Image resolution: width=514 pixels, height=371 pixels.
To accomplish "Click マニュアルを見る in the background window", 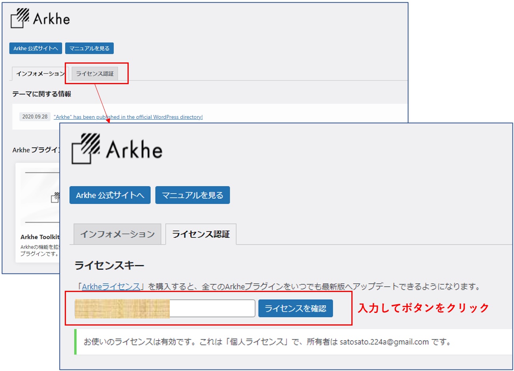I will coord(90,48).
